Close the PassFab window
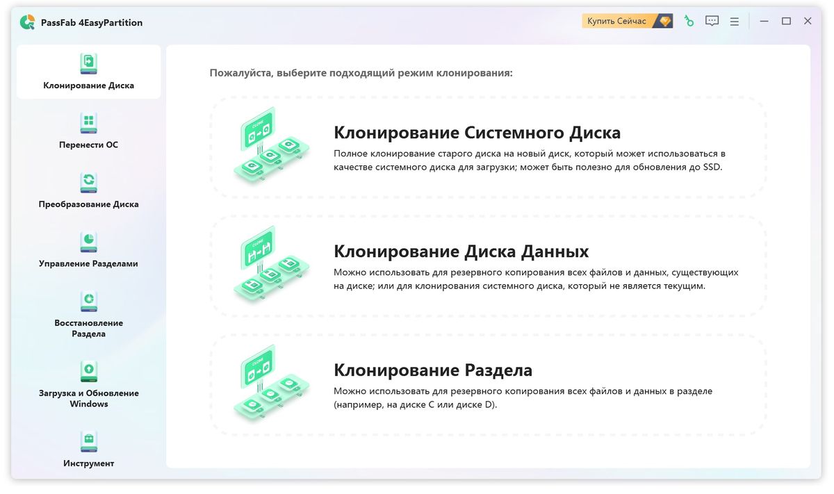Viewport: 834px width, 494px height. pos(808,22)
